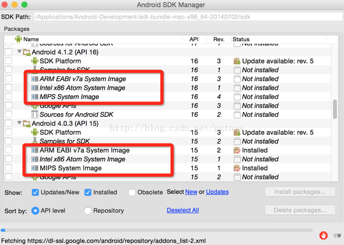Click the API 15 Intel x86 Atom image icon

click(35, 159)
